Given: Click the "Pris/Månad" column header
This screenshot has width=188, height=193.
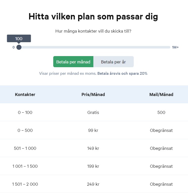Looking at the screenshot, I should click(x=93, y=94).
